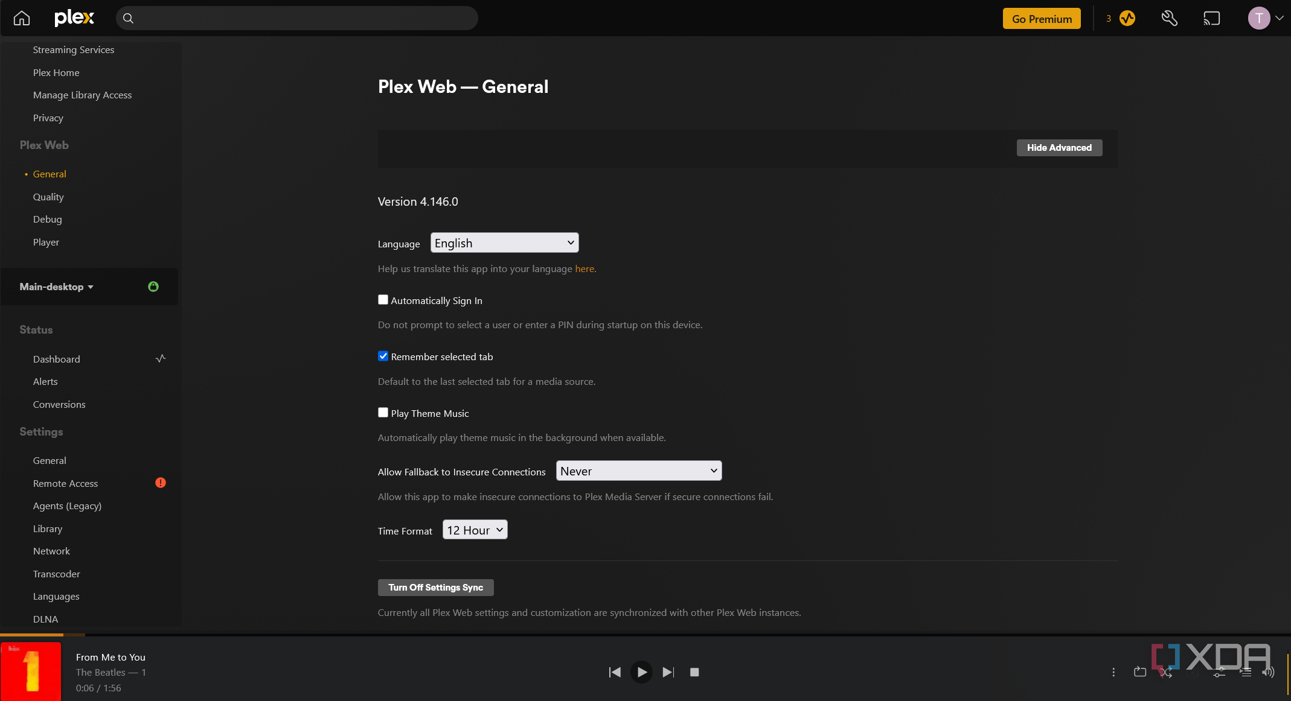Click the album art thumbnail
Image resolution: width=1291 pixels, height=701 pixels.
[31, 671]
